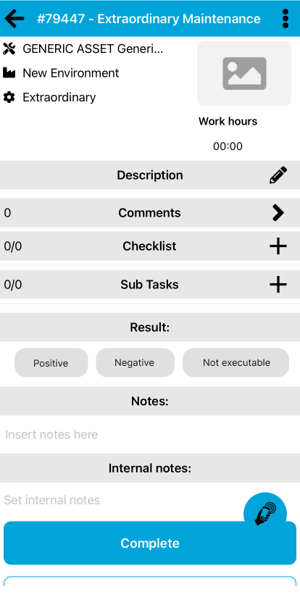Edit description with the pencil icon
The image size is (300, 597).
click(278, 175)
